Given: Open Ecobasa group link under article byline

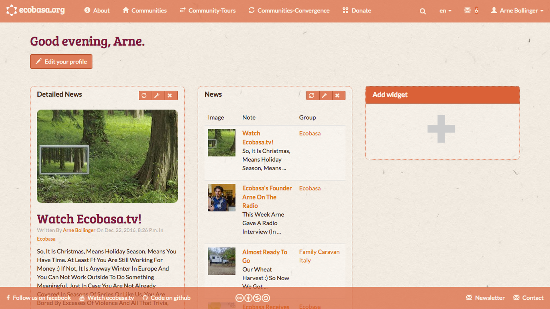Looking at the screenshot, I should point(46,239).
